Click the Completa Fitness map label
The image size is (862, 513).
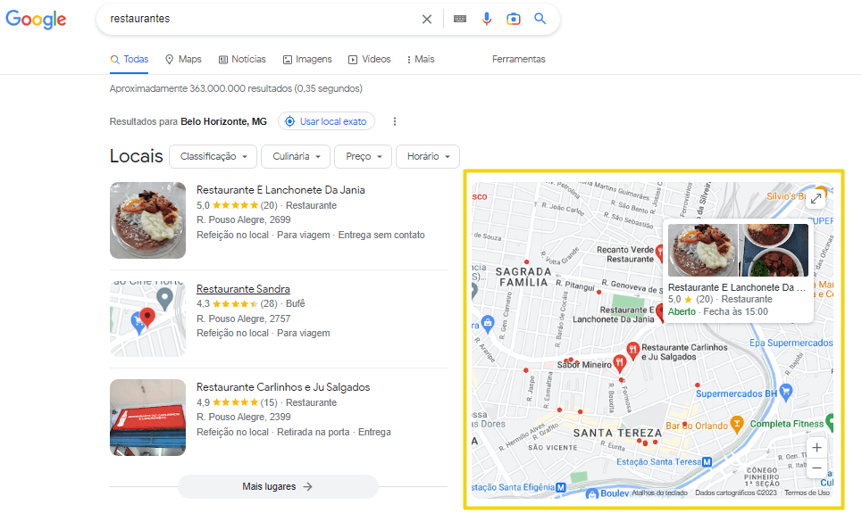(x=787, y=424)
